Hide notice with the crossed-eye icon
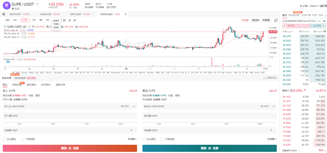327x153 pixels. click(324, 21)
